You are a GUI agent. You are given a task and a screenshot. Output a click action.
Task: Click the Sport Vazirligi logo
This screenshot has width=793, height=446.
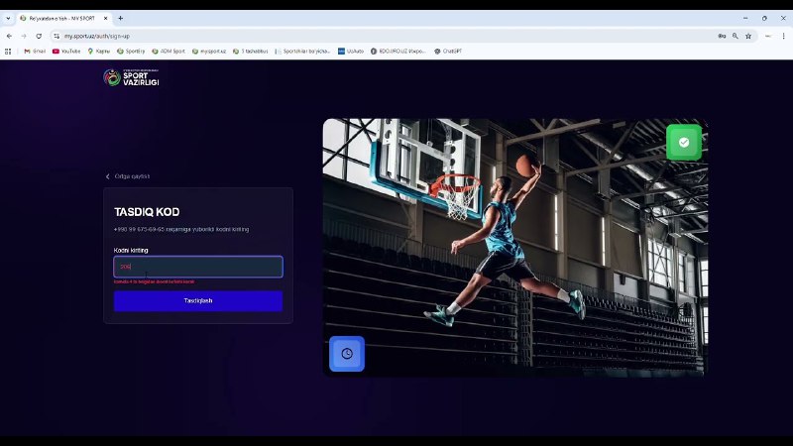pos(131,77)
